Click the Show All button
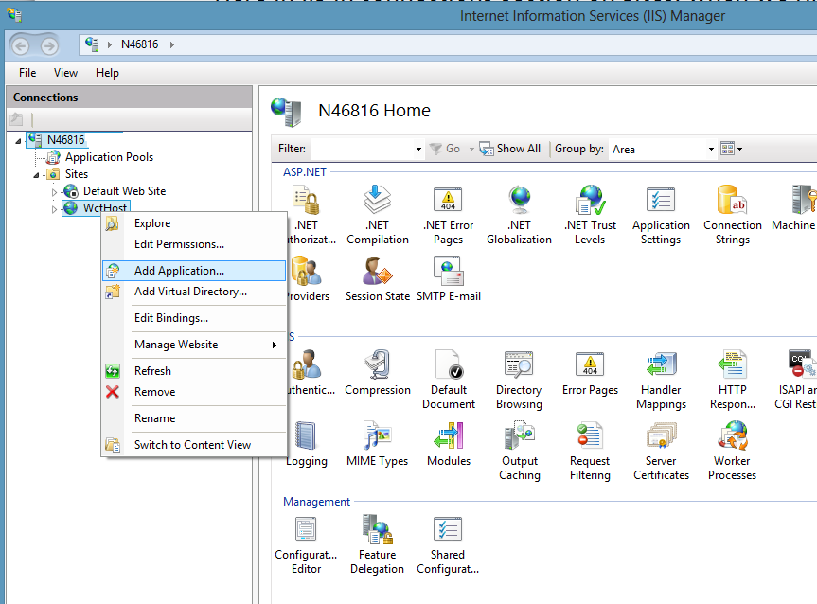The image size is (817, 604). click(510, 148)
